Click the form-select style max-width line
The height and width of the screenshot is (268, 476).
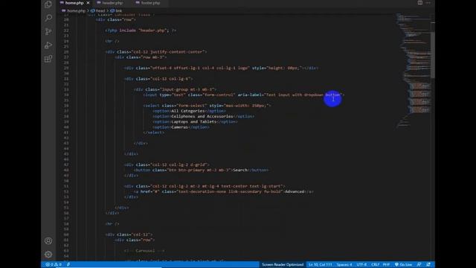[207, 106]
